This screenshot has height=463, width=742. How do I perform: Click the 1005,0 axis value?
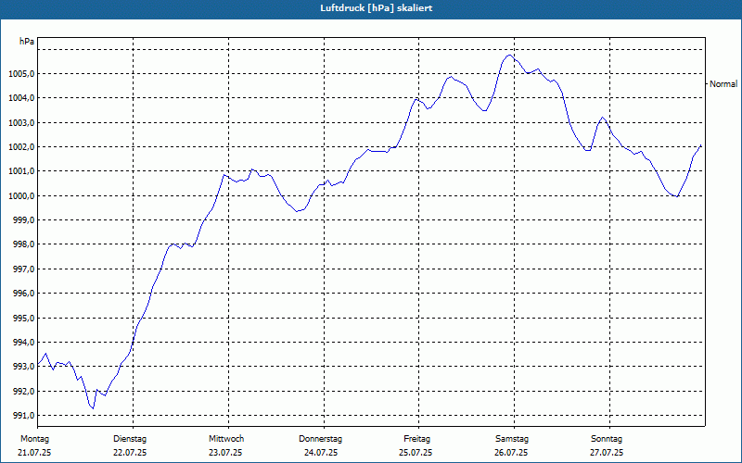pos(21,74)
